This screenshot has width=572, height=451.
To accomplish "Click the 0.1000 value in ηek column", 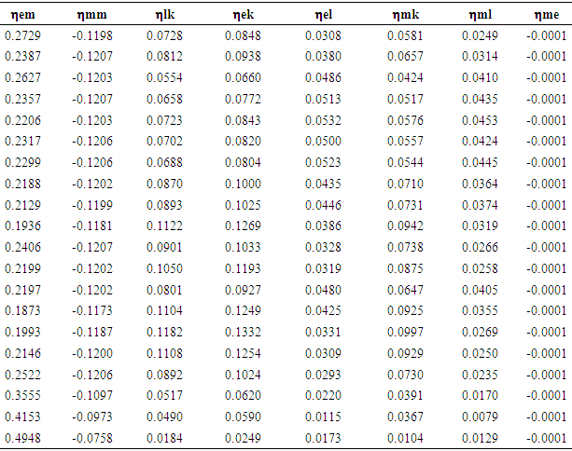I will pos(244,183).
